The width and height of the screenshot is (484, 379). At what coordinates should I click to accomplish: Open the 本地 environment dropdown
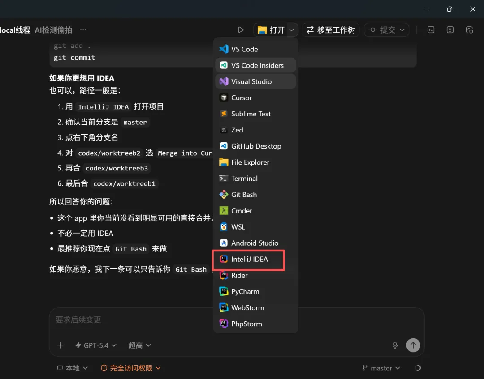(73, 368)
